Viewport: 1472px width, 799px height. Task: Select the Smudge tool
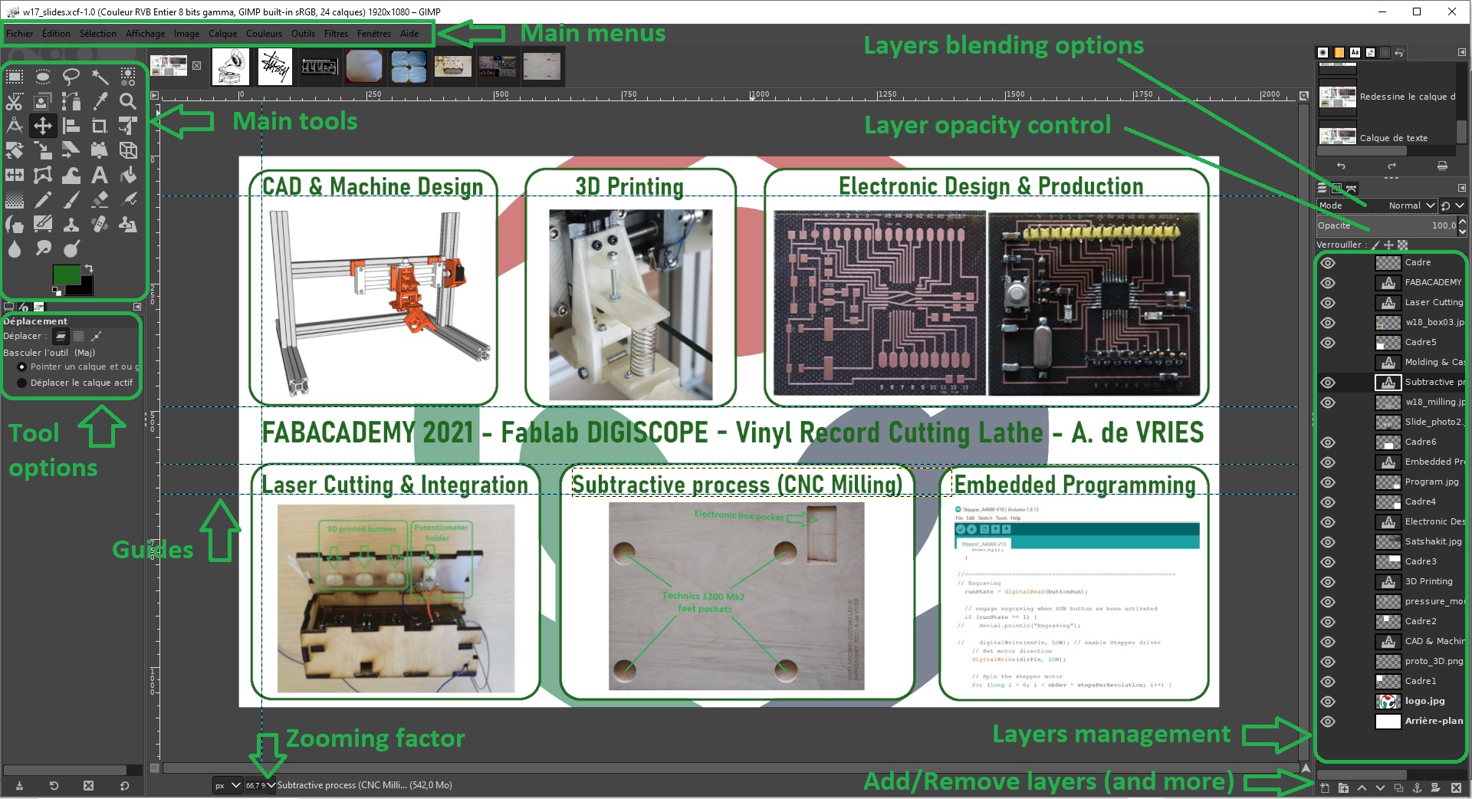(x=43, y=248)
